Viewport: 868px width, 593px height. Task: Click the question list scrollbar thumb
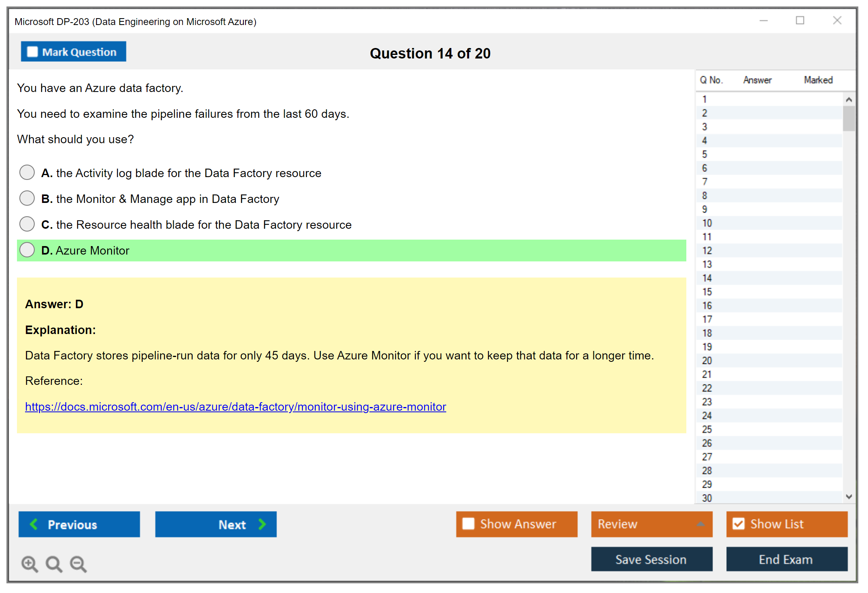point(849,118)
